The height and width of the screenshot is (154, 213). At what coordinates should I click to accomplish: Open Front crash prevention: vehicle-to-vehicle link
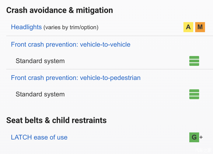pos(70,44)
